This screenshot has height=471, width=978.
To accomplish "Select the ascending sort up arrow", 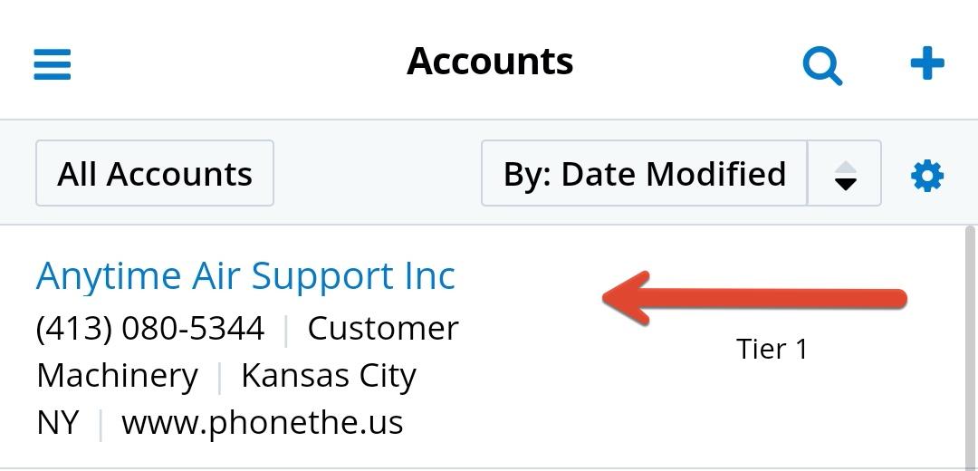I will coord(845,166).
